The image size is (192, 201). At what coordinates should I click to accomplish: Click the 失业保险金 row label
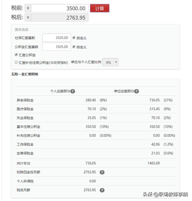pos(25,118)
